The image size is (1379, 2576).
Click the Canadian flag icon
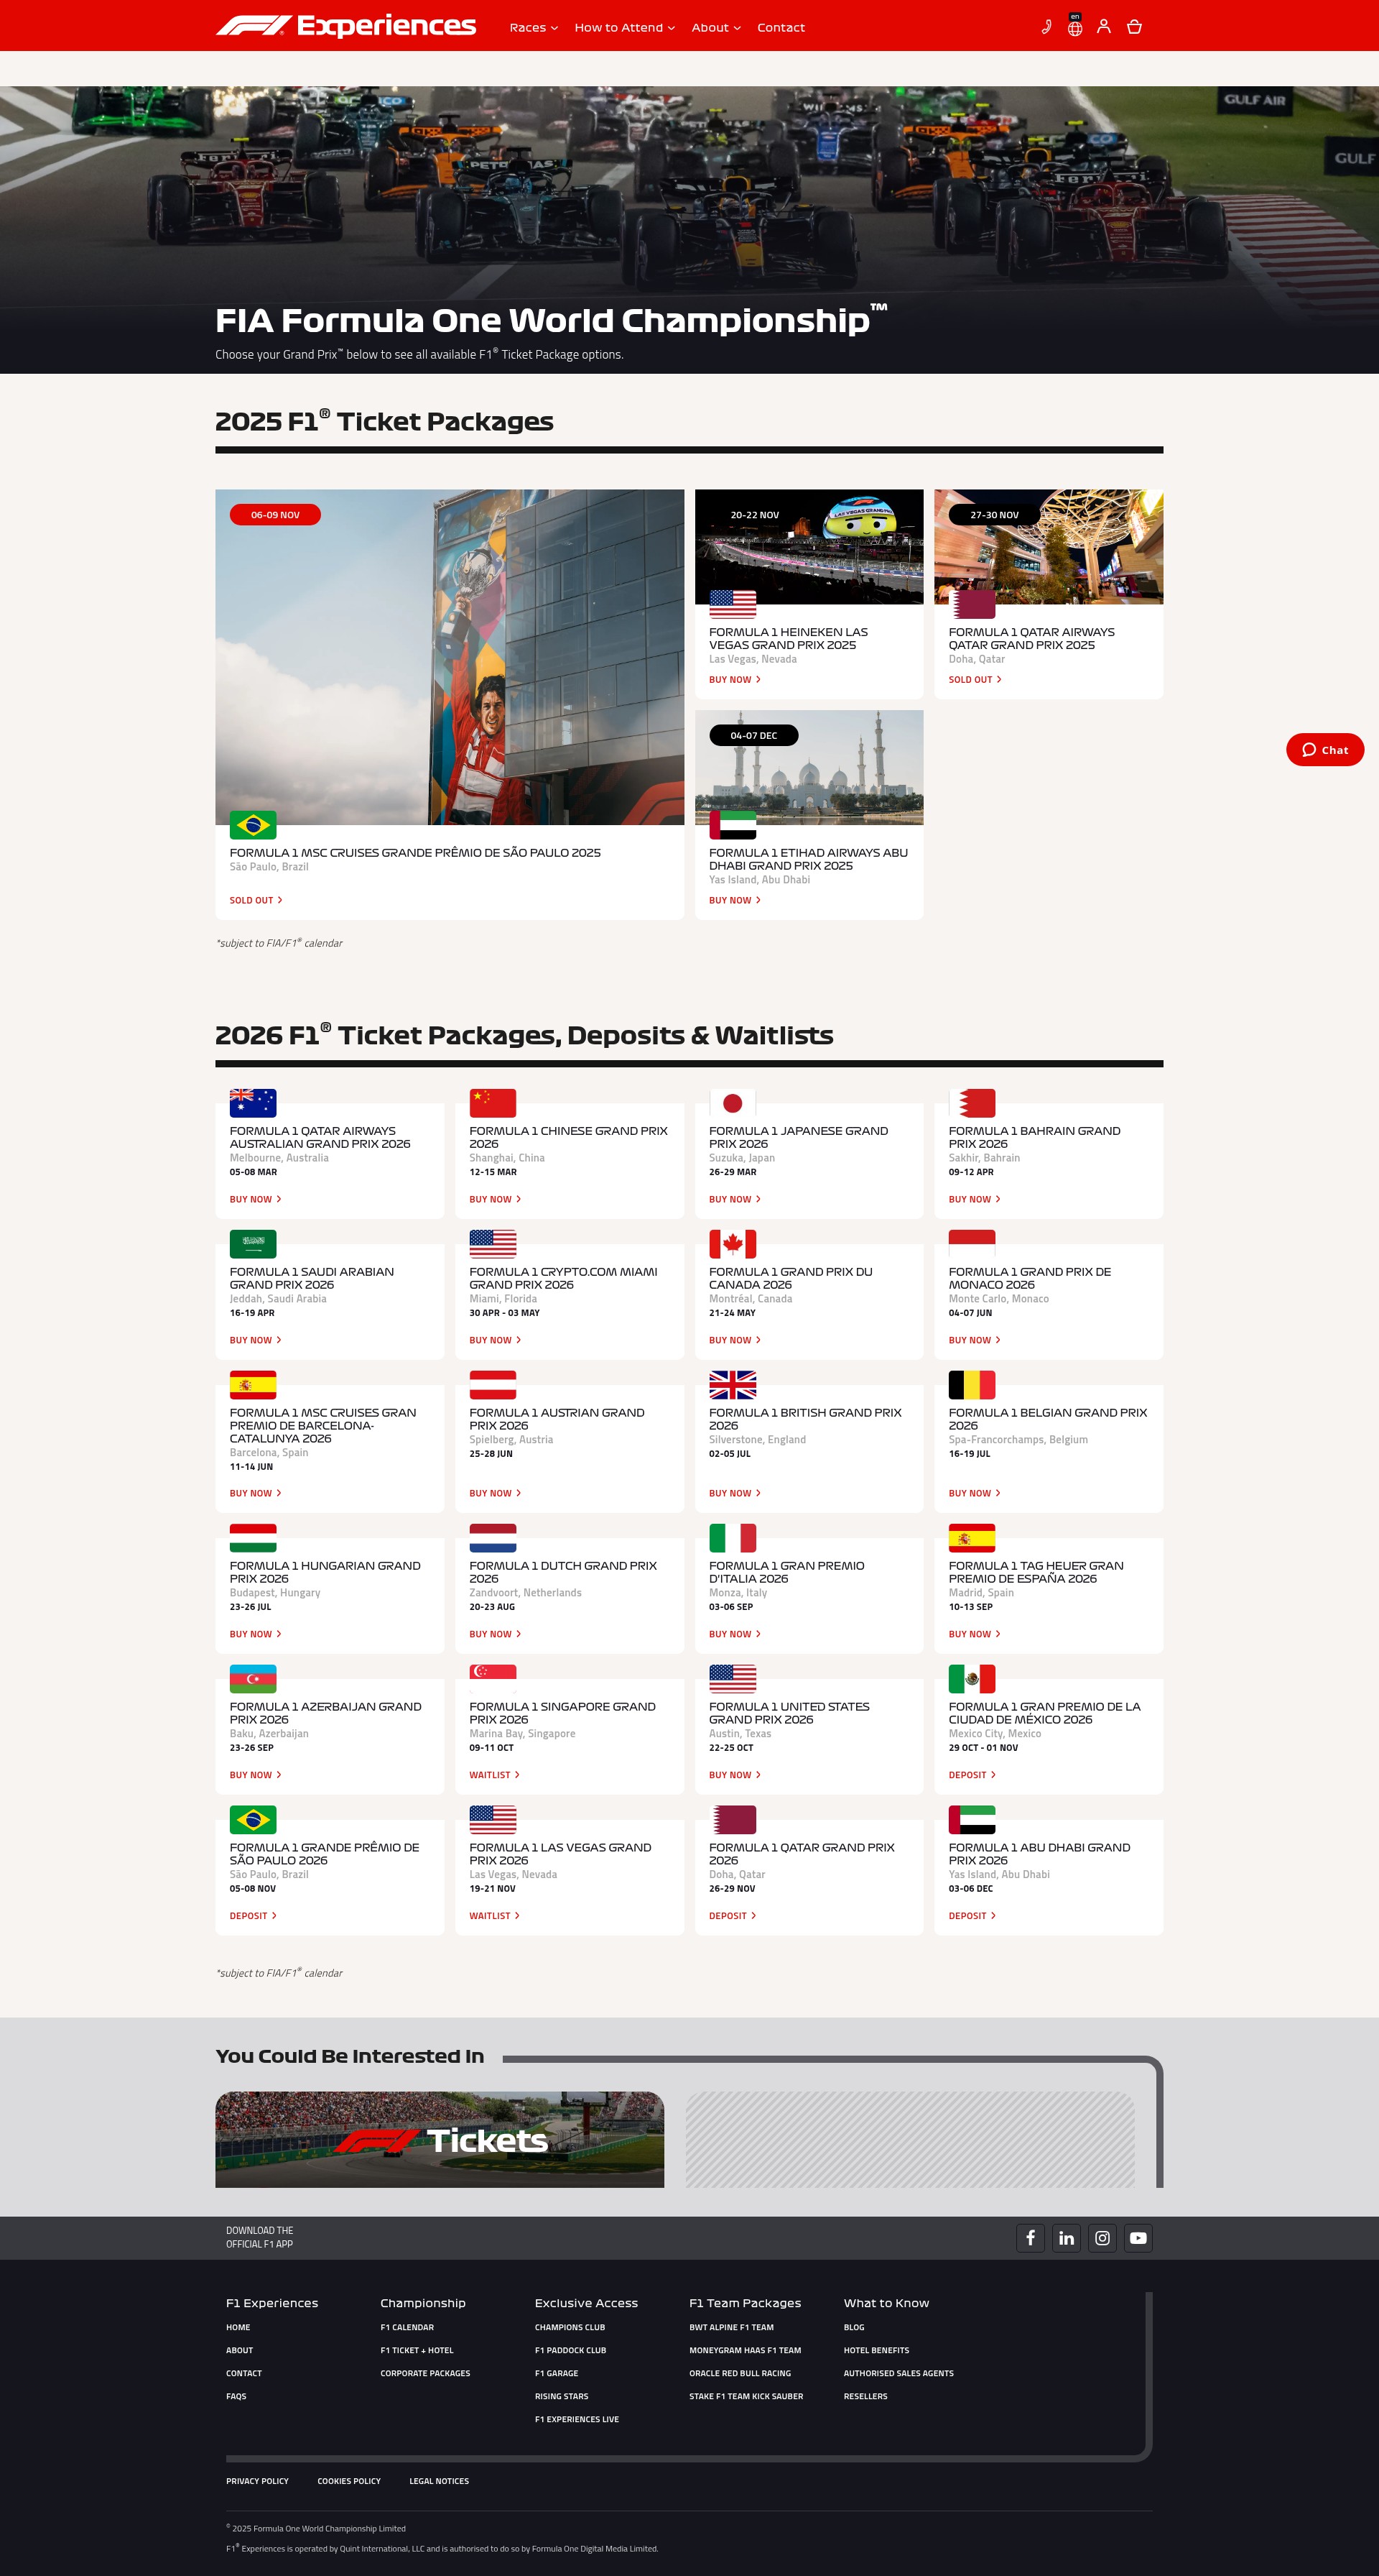click(x=733, y=1244)
